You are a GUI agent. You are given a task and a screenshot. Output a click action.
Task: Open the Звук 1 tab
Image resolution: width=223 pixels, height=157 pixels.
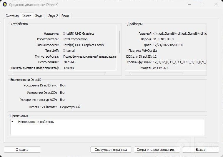pos(40,16)
